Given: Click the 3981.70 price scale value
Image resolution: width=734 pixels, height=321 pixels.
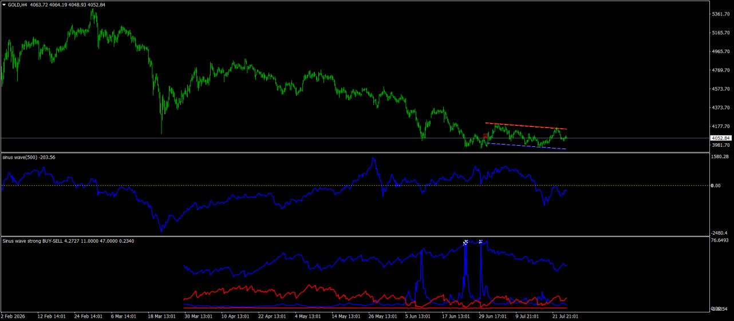Looking at the screenshot, I should (x=720, y=145).
